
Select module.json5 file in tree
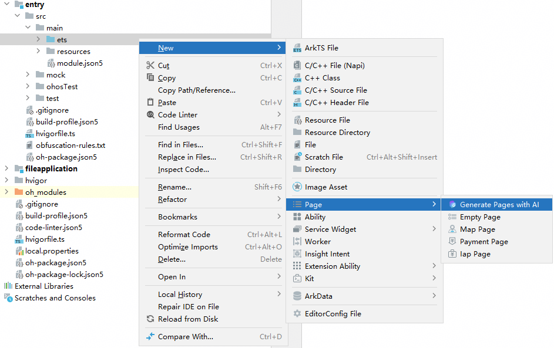[x=79, y=63]
